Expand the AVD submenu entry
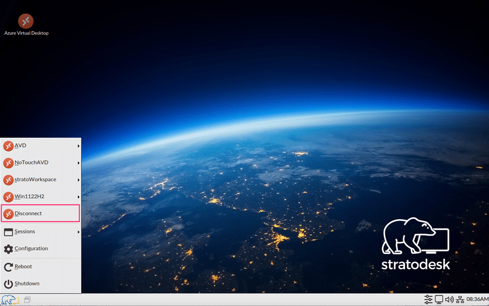Viewport: 489px width, 306px height. coord(41,146)
